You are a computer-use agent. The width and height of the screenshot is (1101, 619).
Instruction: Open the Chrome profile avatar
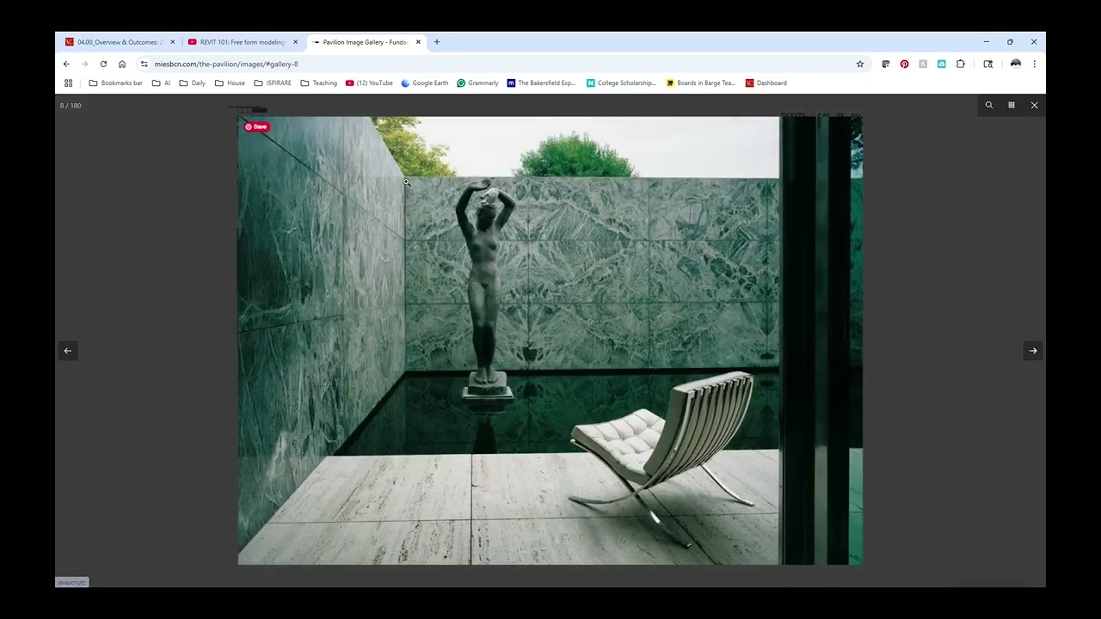coord(1016,64)
